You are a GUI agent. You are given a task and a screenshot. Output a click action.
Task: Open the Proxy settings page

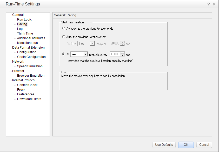click(21, 90)
